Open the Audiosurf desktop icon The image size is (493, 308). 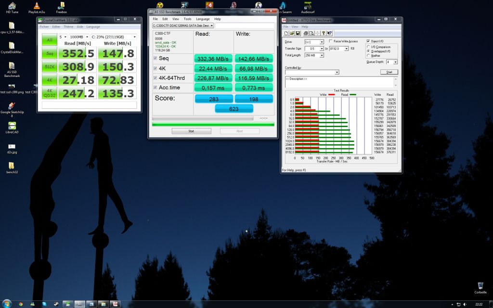tap(308, 8)
